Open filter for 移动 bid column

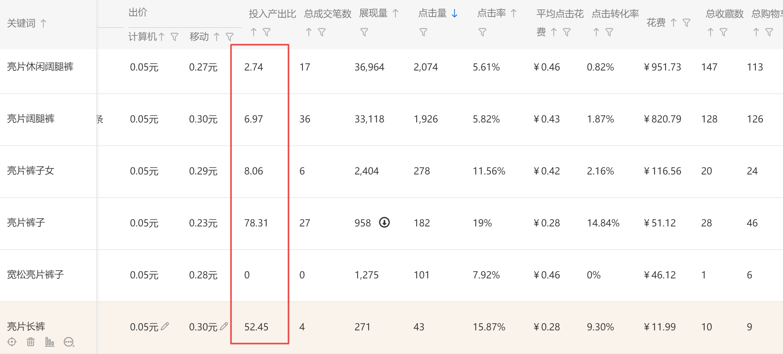coord(230,37)
